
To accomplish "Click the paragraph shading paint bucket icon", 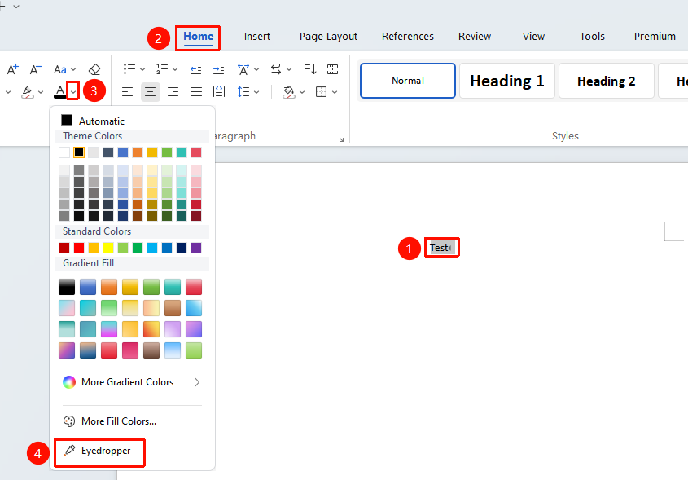I will [289, 92].
